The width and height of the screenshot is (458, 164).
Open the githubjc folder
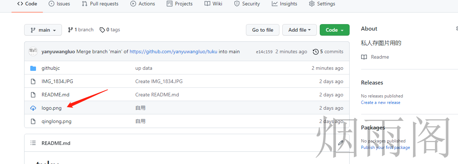click(x=51, y=68)
